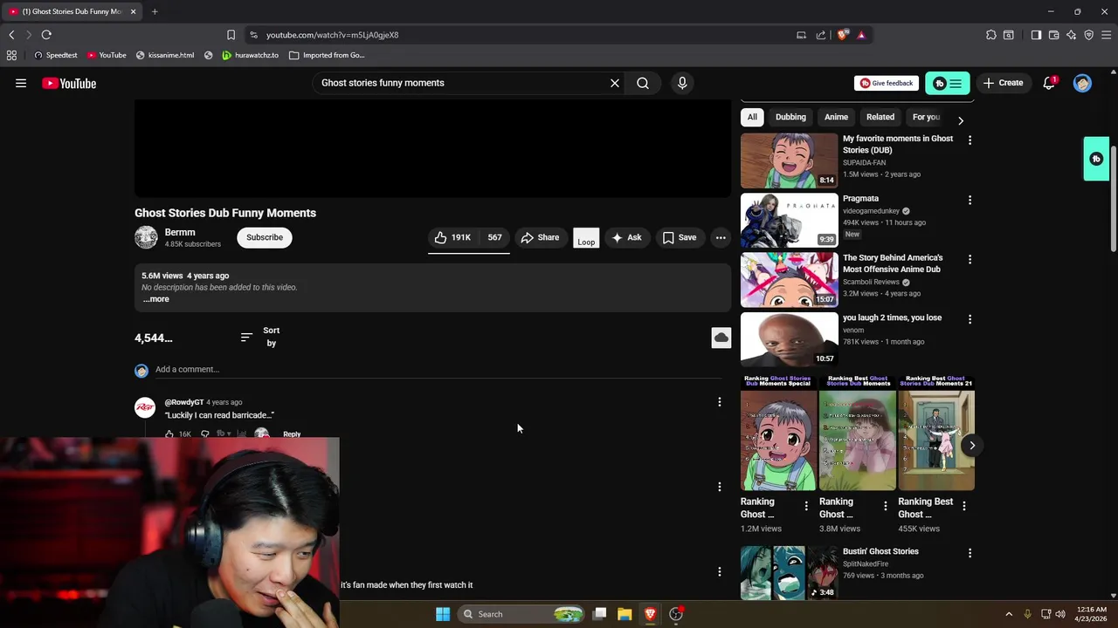Dislike RowdyGT's comment
The height and width of the screenshot is (628, 1118).
pos(205,433)
